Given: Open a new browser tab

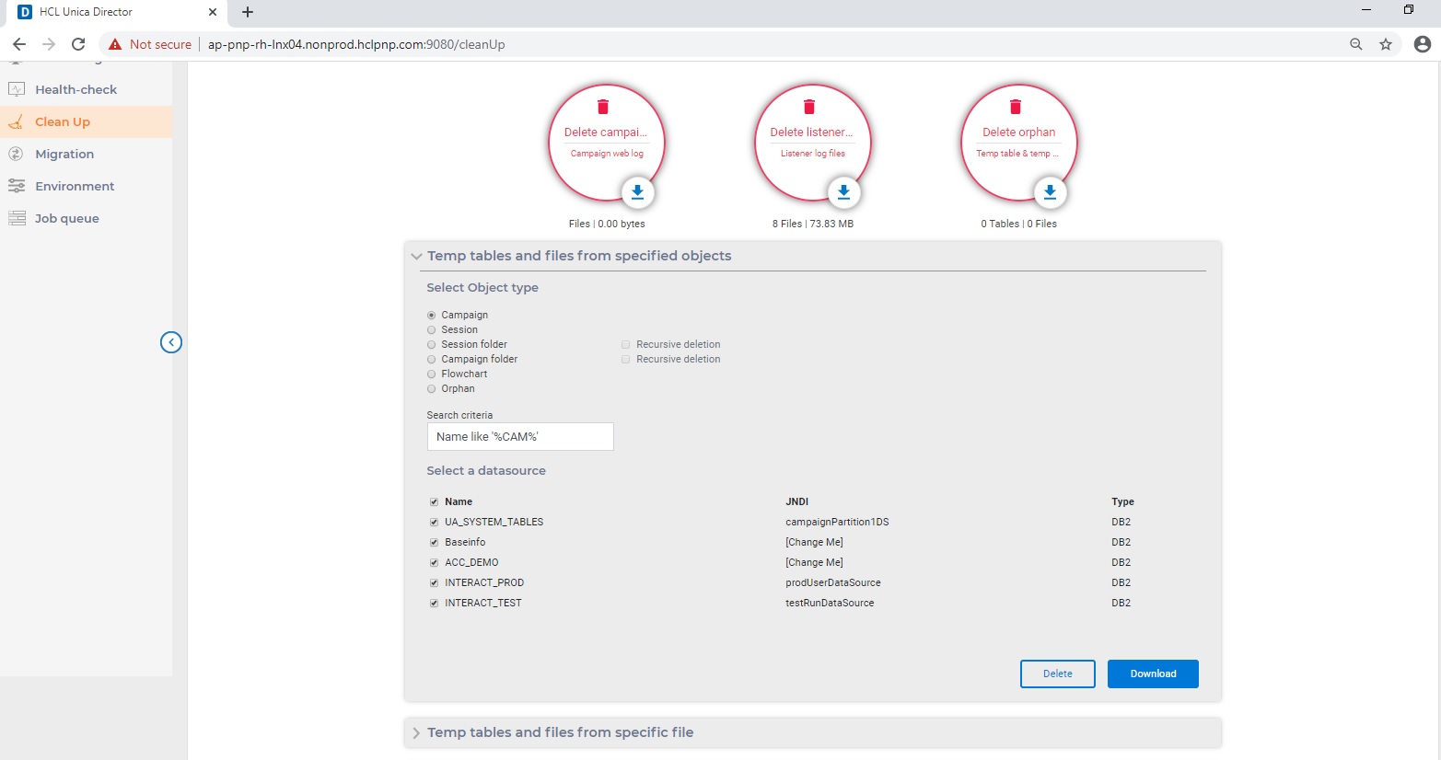Looking at the screenshot, I should pos(248,12).
